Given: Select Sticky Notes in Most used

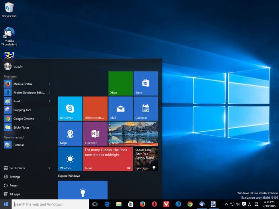Looking at the screenshot, I should pyautogui.click(x=21, y=127).
